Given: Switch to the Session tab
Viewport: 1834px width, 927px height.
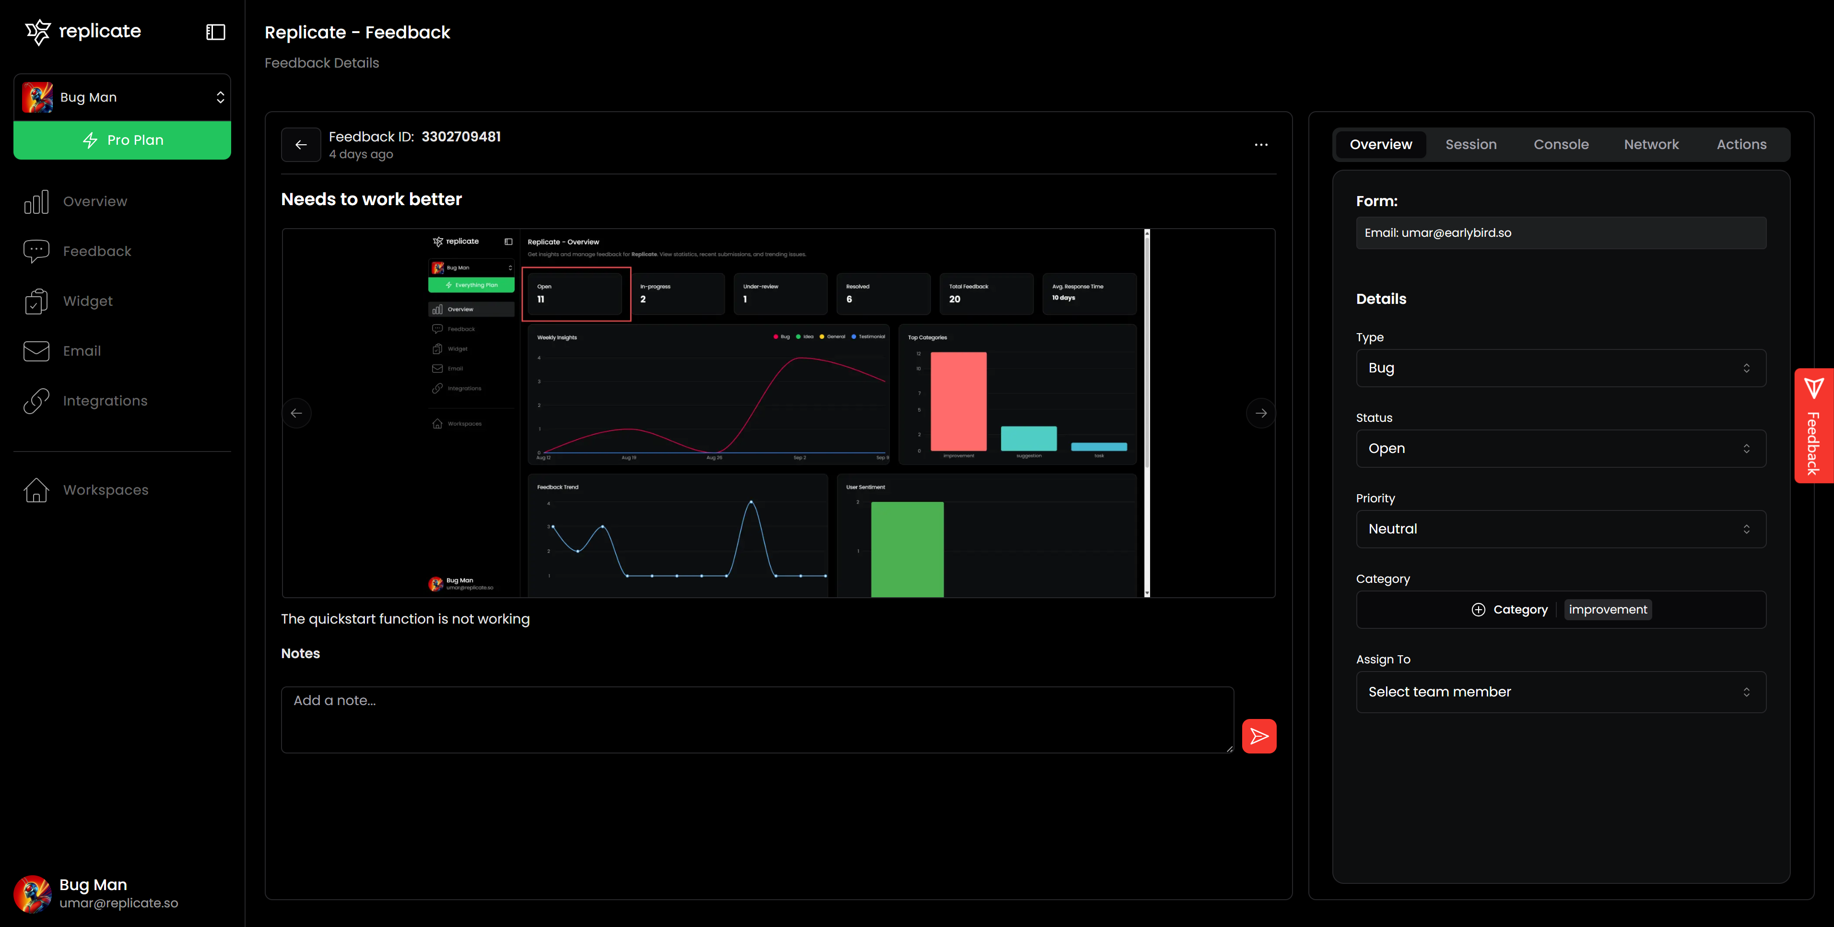Looking at the screenshot, I should point(1471,144).
